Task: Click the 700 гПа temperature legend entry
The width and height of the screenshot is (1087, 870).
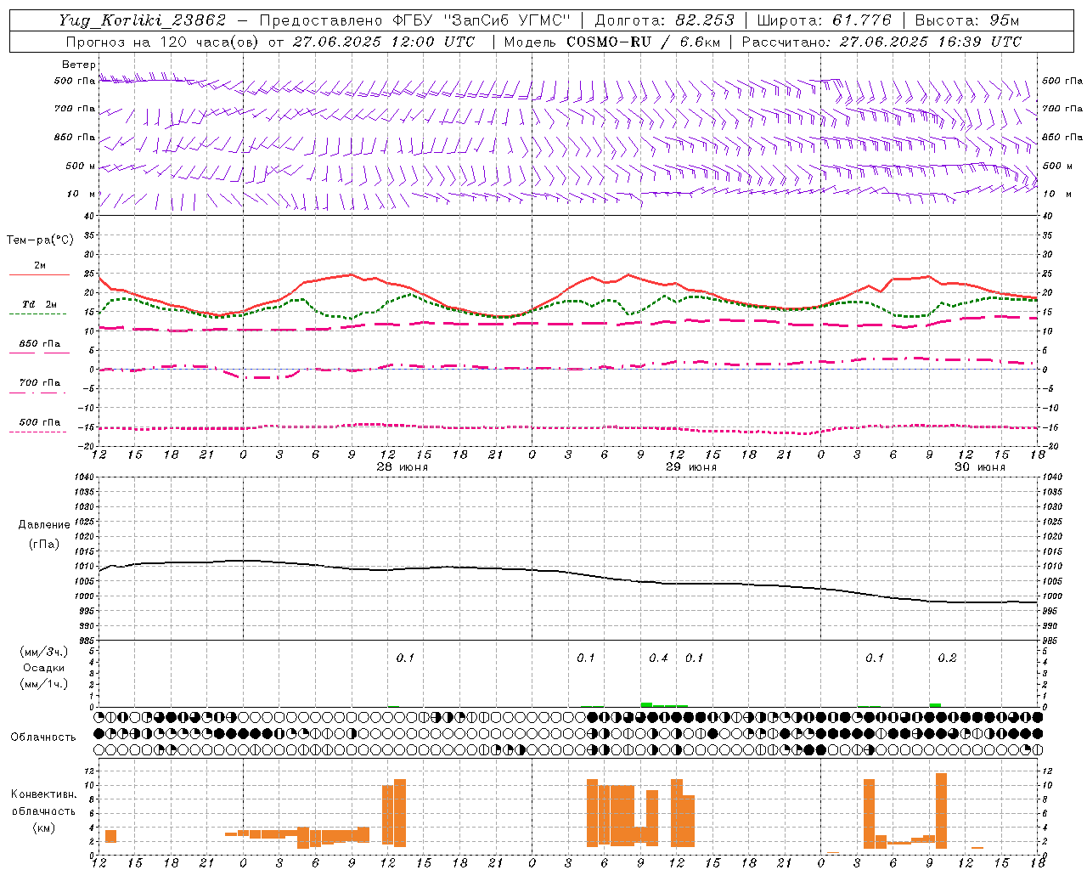Action: 40,383
